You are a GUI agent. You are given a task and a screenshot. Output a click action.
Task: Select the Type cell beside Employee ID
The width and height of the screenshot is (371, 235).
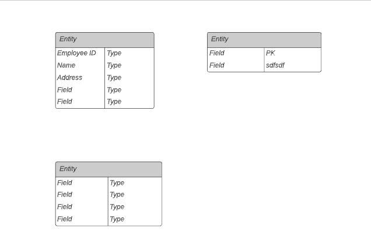point(129,53)
